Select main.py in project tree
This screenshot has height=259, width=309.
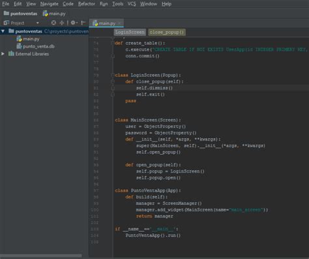(31, 39)
